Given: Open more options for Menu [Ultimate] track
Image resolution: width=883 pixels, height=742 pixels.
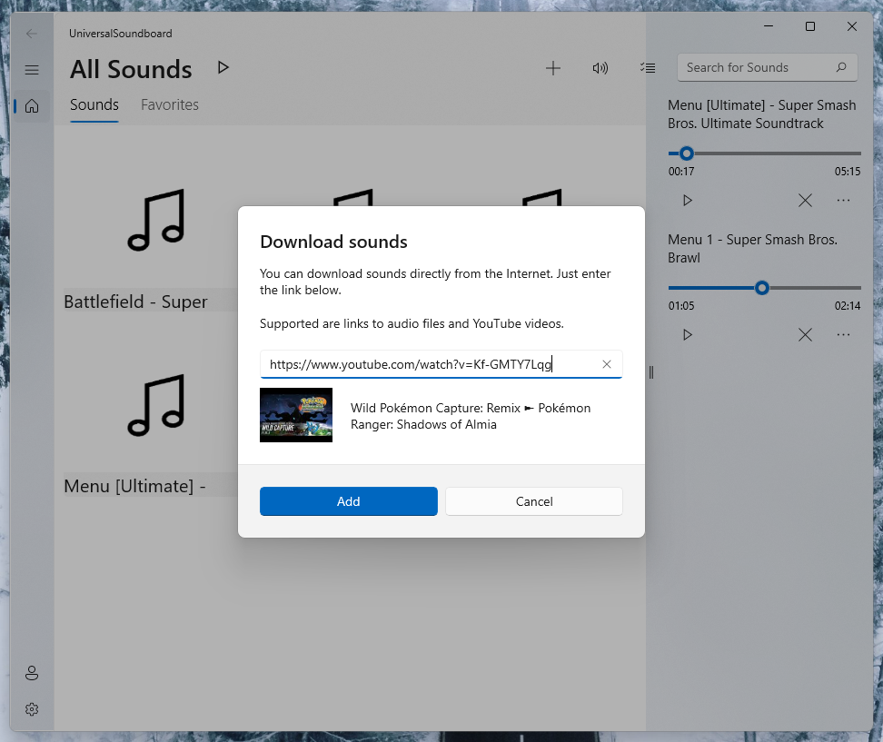Looking at the screenshot, I should [843, 201].
